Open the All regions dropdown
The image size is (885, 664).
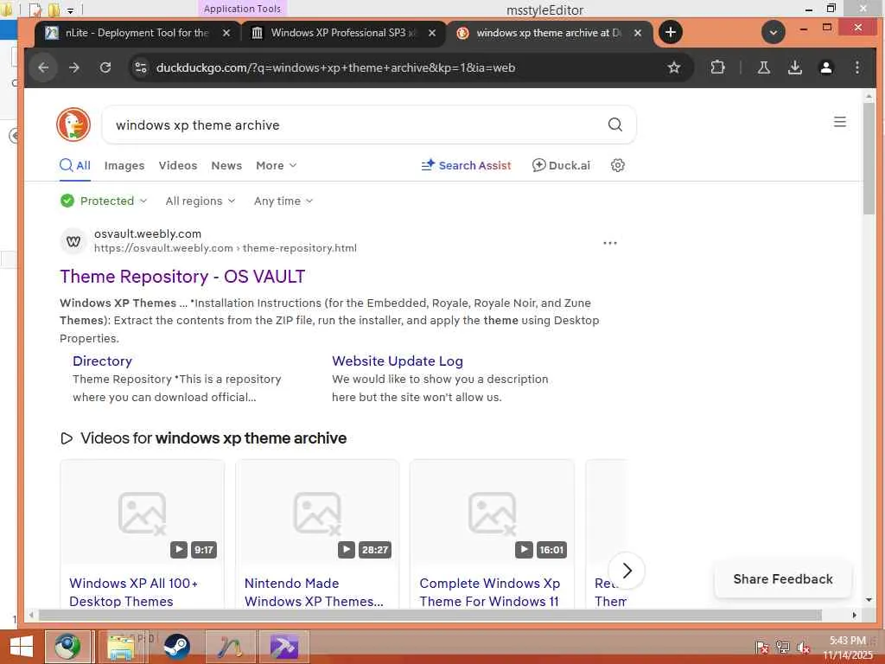tap(201, 201)
